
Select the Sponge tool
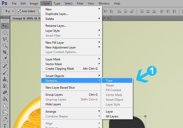click(x=5, y=112)
